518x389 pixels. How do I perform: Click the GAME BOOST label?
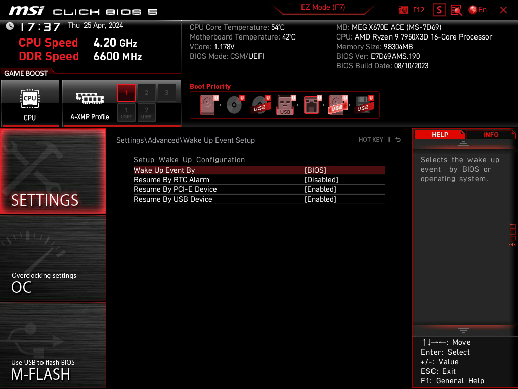click(x=26, y=73)
